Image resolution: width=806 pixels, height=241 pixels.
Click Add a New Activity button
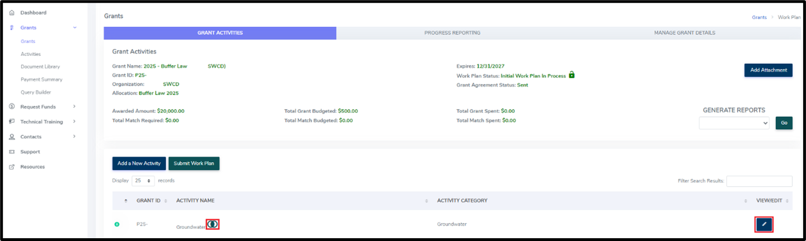[x=139, y=163]
